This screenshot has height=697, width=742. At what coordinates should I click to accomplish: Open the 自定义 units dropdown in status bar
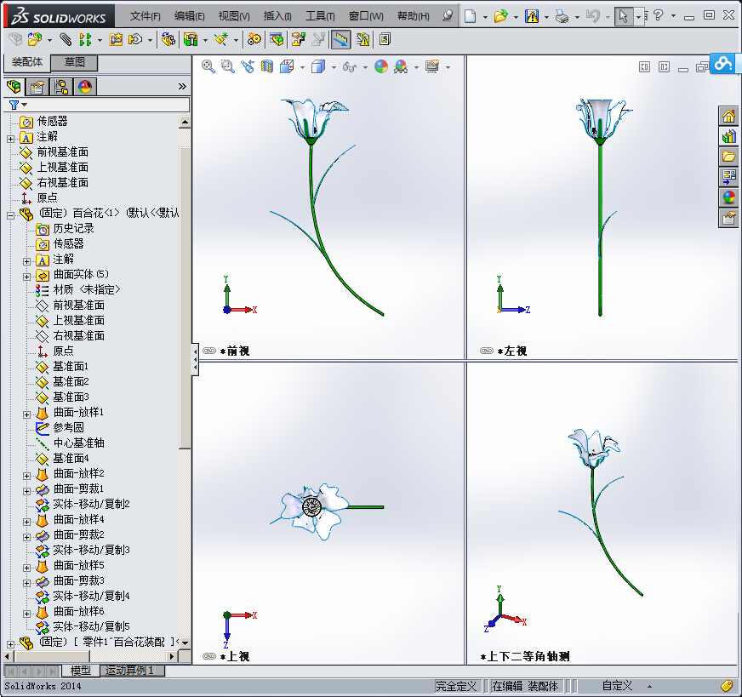649,686
